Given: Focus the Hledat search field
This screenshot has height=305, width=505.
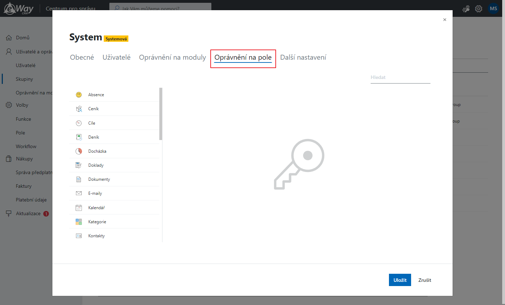Looking at the screenshot, I should coord(401,78).
